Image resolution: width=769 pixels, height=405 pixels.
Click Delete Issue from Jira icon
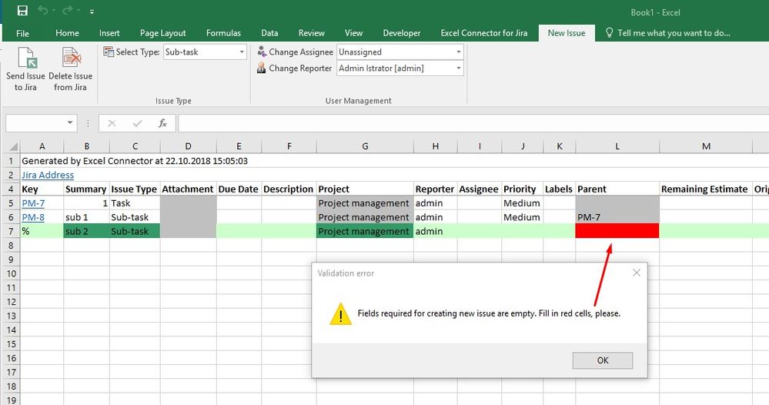point(71,58)
